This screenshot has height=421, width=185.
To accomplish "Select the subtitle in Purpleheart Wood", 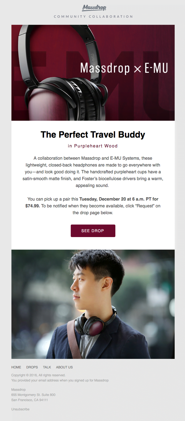I will 93,146.
